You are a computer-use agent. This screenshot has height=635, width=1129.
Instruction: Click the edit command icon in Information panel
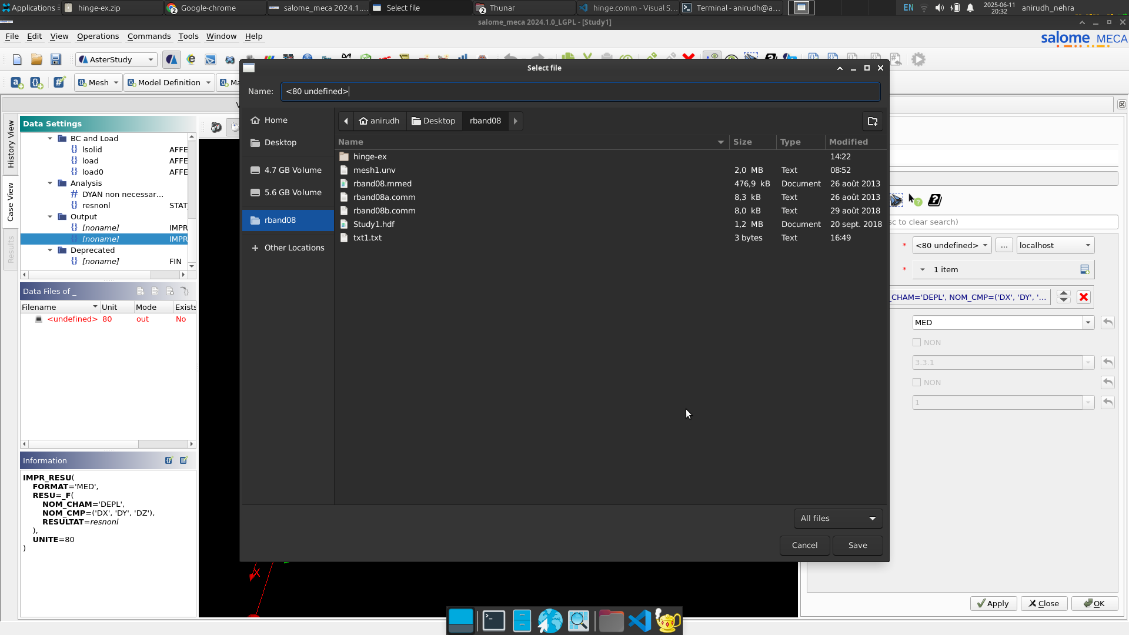click(x=169, y=460)
